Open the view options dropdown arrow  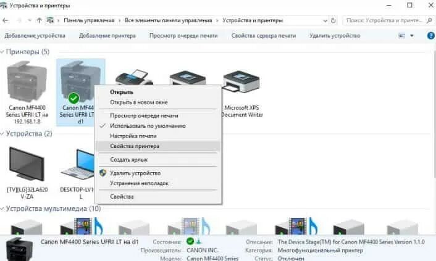(x=412, y=36)
